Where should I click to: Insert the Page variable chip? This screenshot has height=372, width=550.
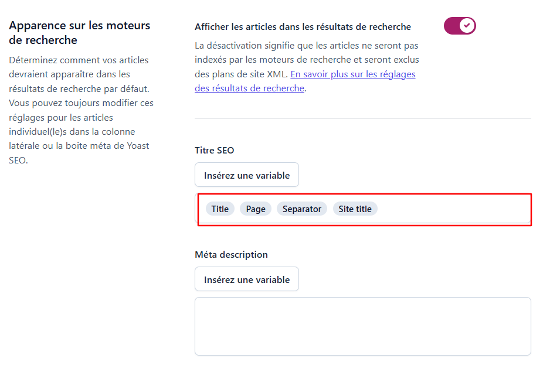[x=255, y=209]
